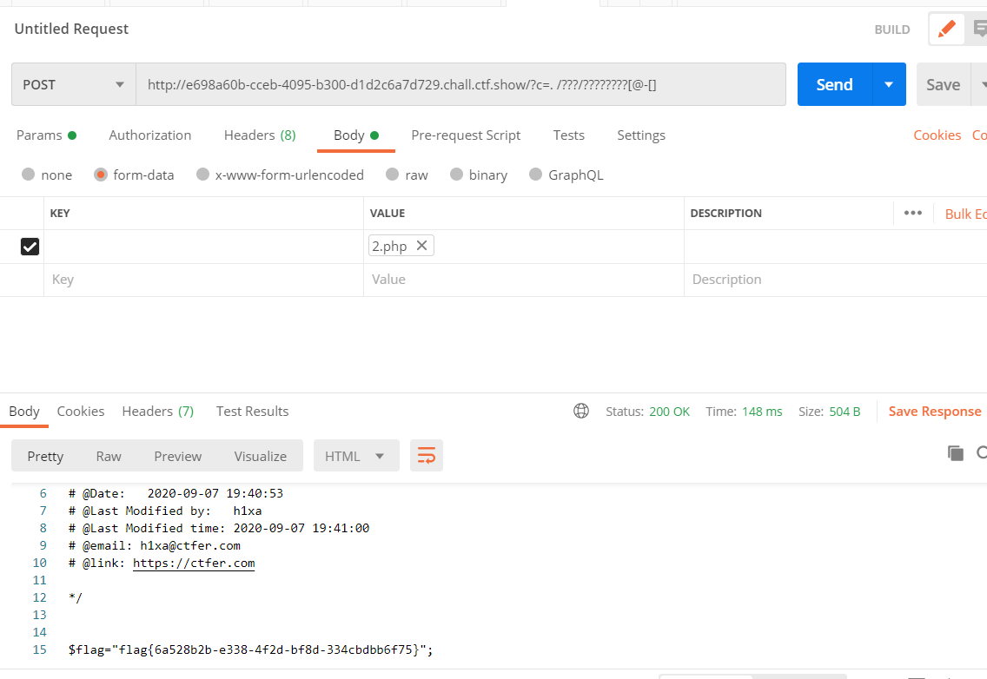
Task: Click the orange pencil edit icon
Action: click(947, 29)
